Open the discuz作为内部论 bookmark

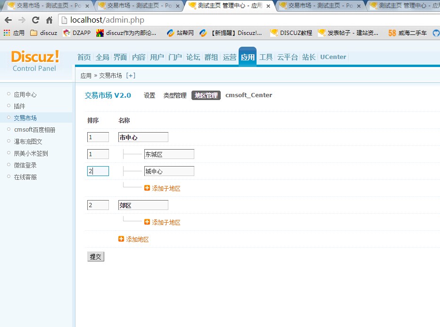pos(126,33)
